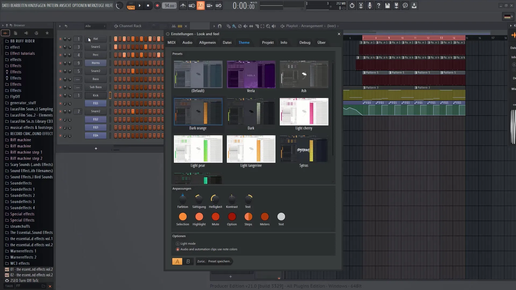
Task: Click the metronome icon in top toolbar
Action: [183, 5]
